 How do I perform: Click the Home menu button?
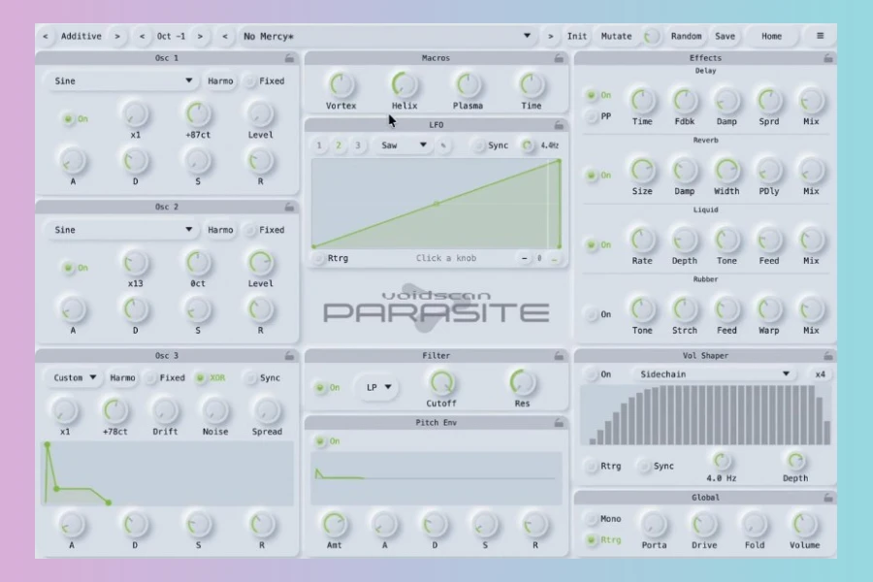tap(772, 36)
